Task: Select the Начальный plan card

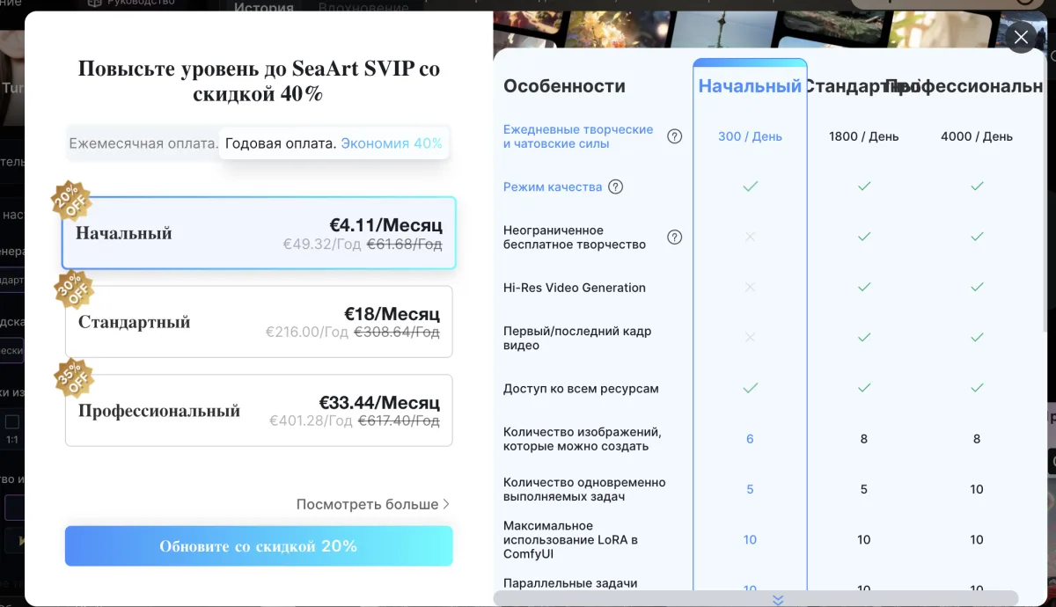Action: [259, 233]
